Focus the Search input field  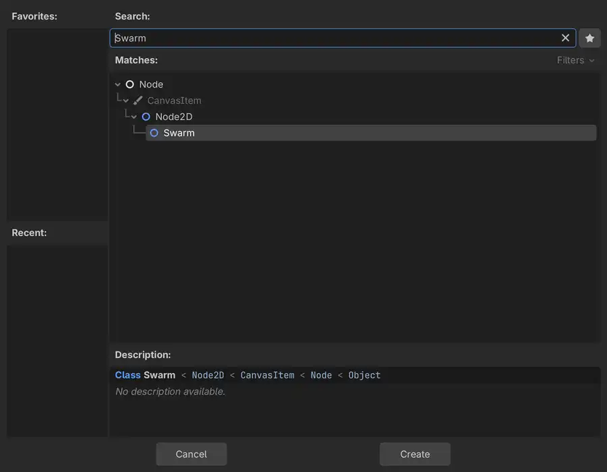point(343,38)
